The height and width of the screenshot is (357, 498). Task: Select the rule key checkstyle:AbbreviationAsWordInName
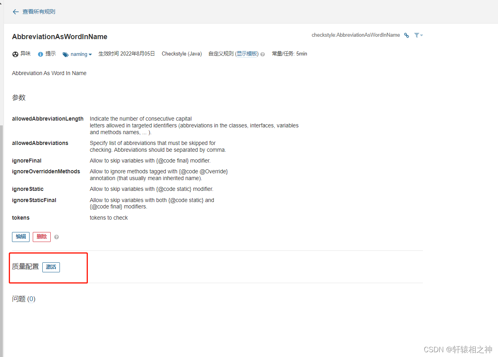coord(355,35)
